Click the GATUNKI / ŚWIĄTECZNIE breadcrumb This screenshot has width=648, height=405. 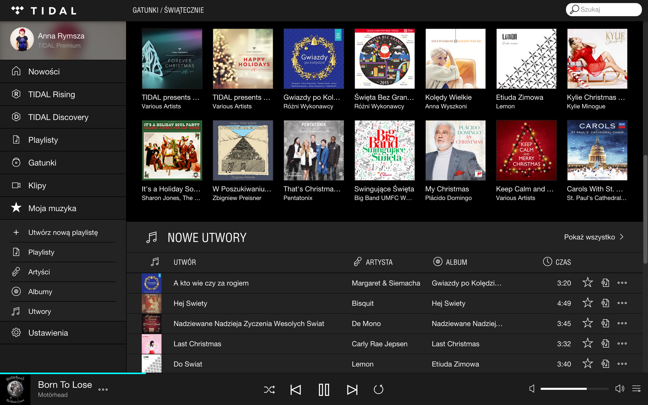coord(168,10)
